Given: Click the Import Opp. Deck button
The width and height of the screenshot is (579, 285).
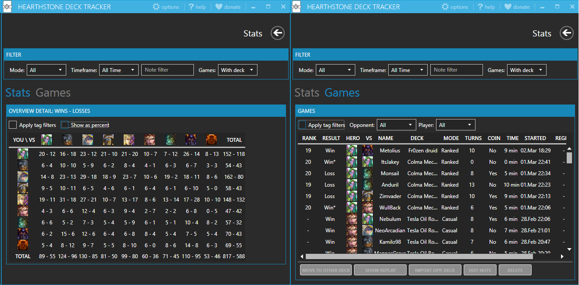Looking at the screenshot, I should pos(435,270).
